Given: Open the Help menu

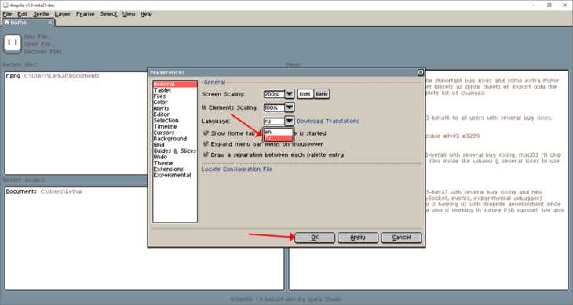Looking at the screenshot, I should point(146,14).
